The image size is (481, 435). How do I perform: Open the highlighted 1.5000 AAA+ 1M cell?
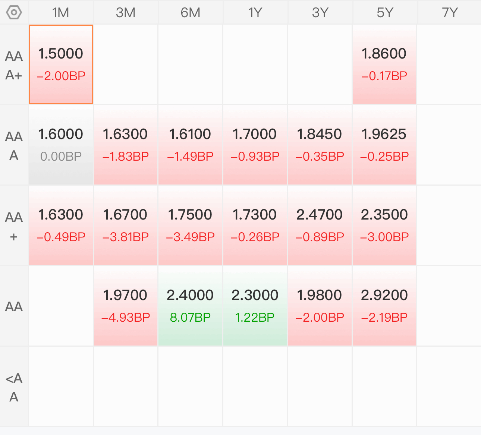61,64
